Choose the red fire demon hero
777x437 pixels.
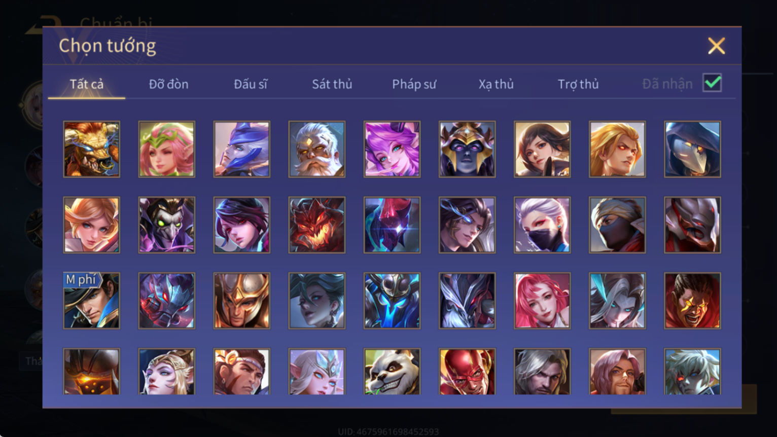click(317, 225)
